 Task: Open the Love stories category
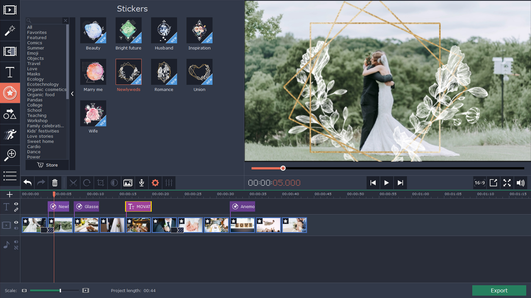[40, 136]
